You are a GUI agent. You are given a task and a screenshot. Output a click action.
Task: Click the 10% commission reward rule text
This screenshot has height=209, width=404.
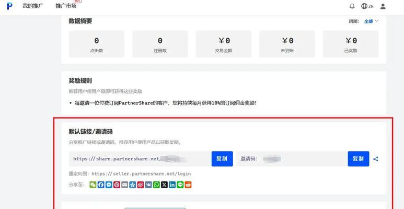click(x=166, y=103)
